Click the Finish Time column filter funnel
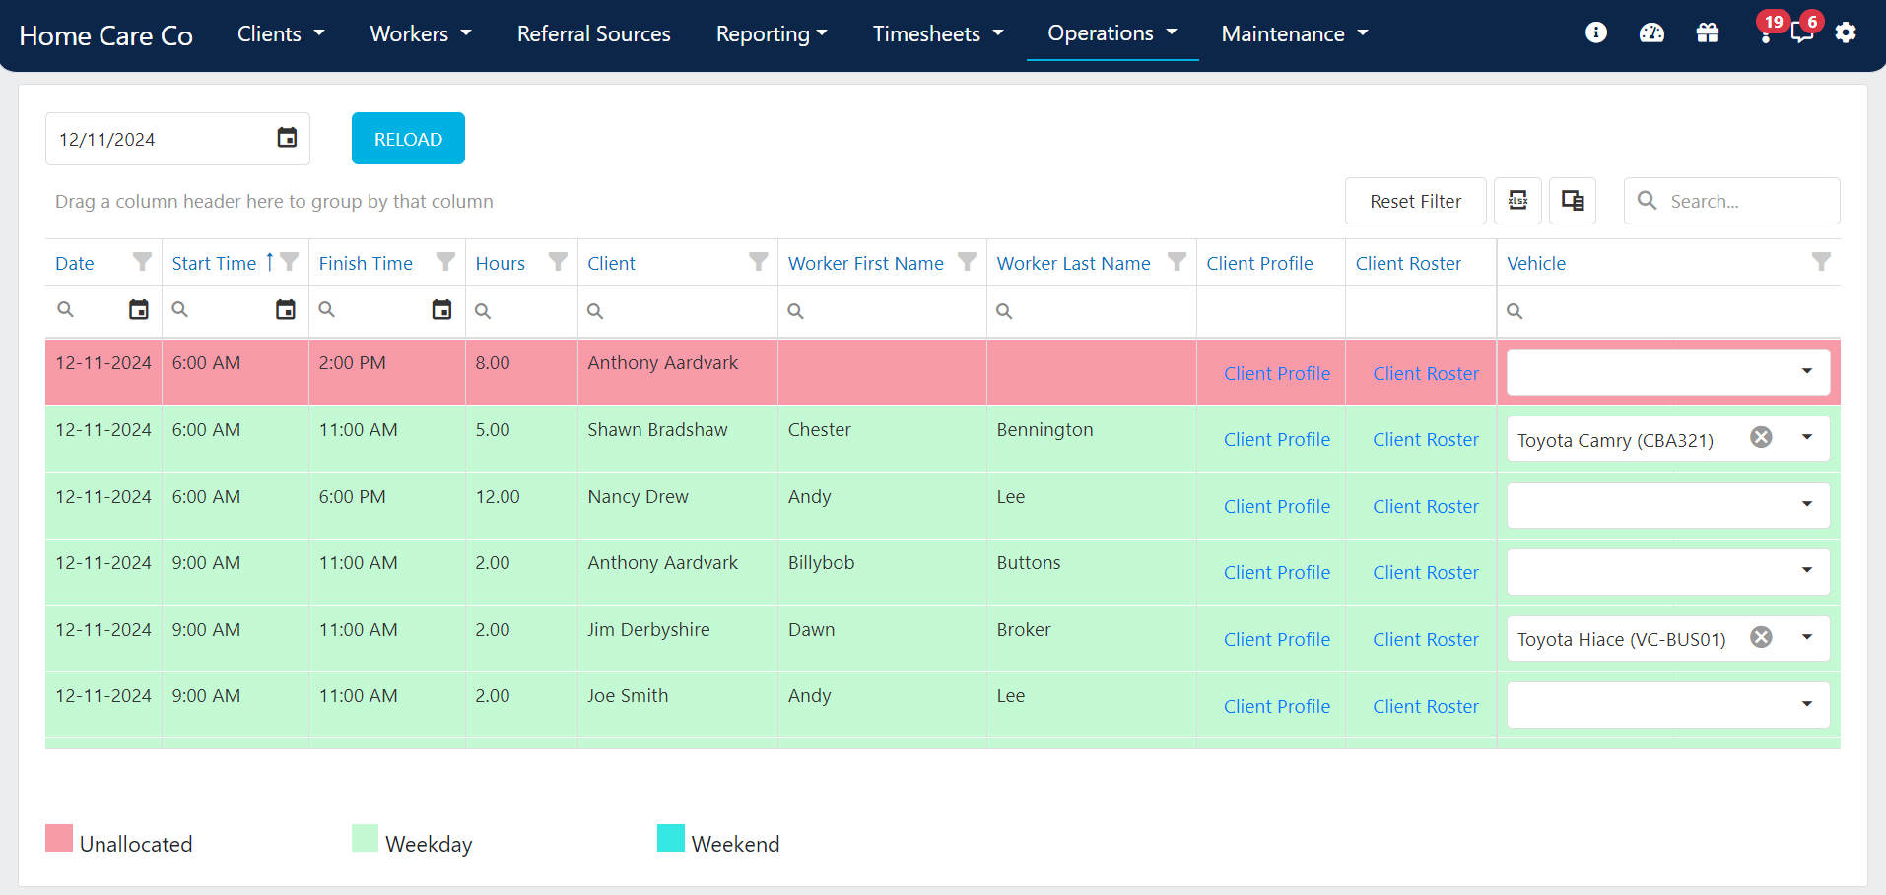The width and height of the screenshot is (1886, 895). pos(445,261)
